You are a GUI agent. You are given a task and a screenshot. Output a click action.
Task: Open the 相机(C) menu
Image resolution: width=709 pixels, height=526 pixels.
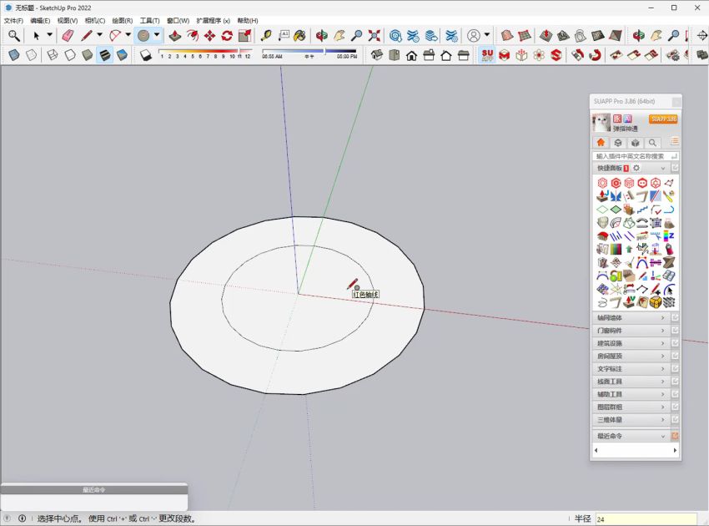(95, 20)
